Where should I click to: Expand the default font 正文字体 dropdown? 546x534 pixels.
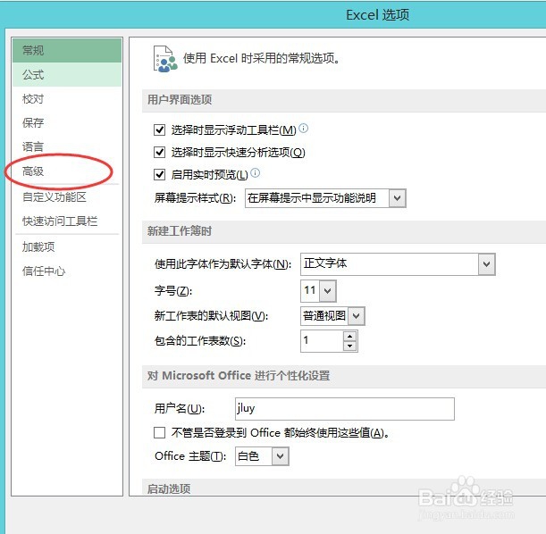point(486,264)
